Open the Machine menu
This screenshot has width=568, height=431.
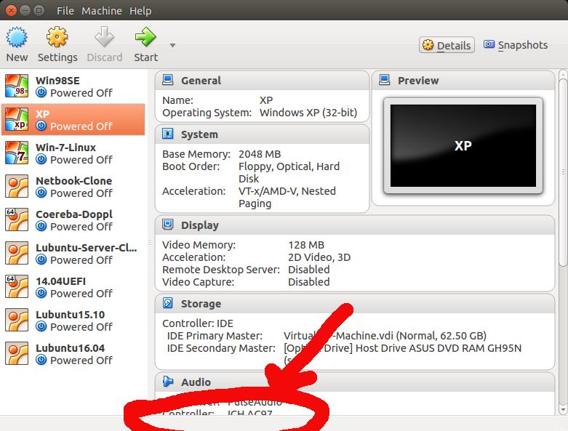[x=102, y=11]
